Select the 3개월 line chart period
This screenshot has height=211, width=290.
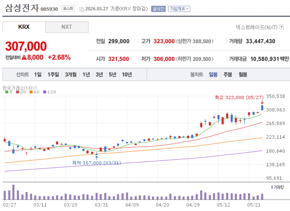(71, 74)
